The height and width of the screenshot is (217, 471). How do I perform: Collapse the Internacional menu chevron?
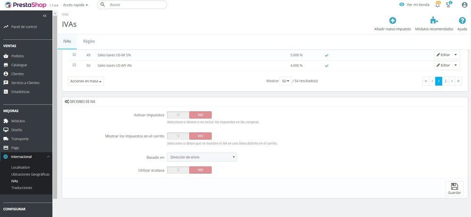pos(49,157)
